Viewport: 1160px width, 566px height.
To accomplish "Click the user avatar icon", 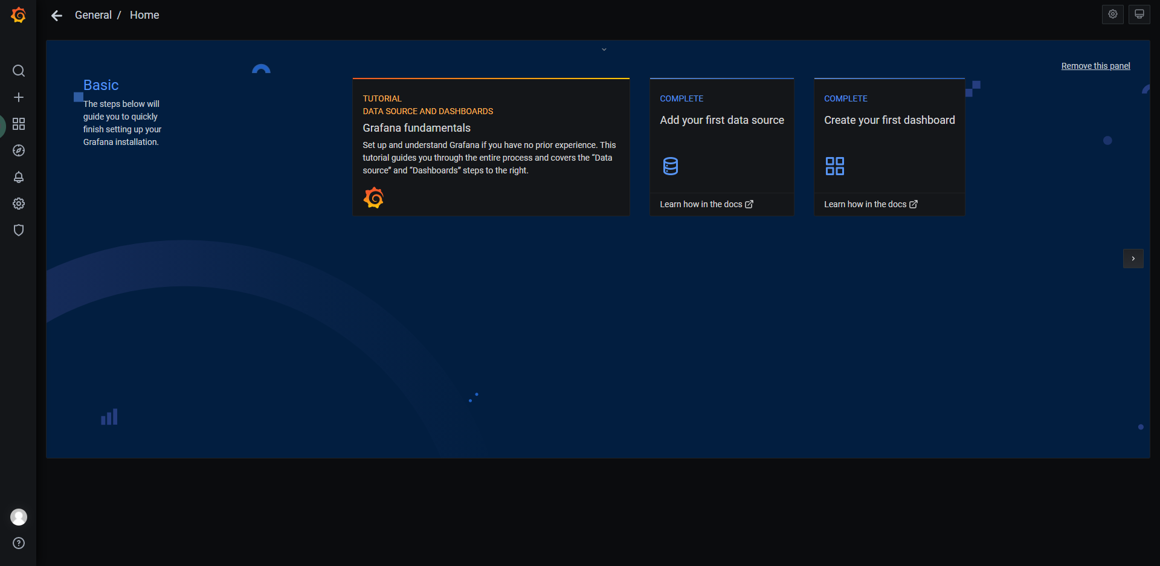I will [x=19, y=517].
